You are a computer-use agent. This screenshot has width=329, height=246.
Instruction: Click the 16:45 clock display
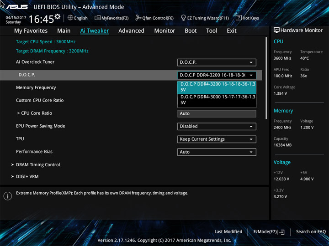pos(41,19)
